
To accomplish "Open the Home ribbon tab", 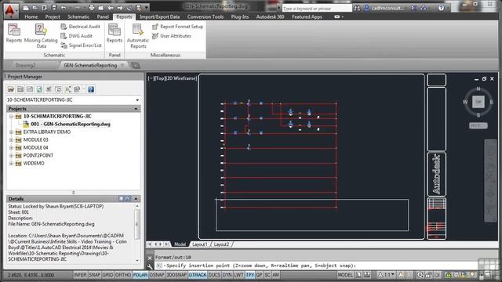I will tap(31, 16).
